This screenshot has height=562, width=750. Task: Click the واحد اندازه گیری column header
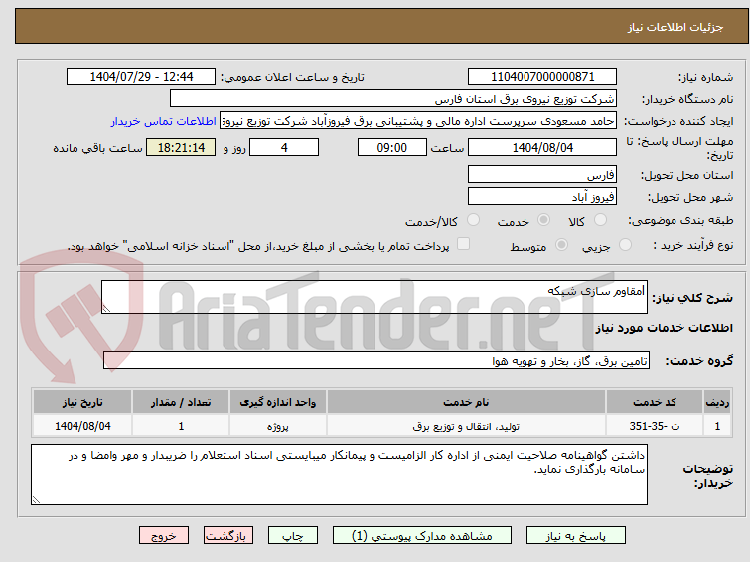pyautogui.click(x=278, y=402)
